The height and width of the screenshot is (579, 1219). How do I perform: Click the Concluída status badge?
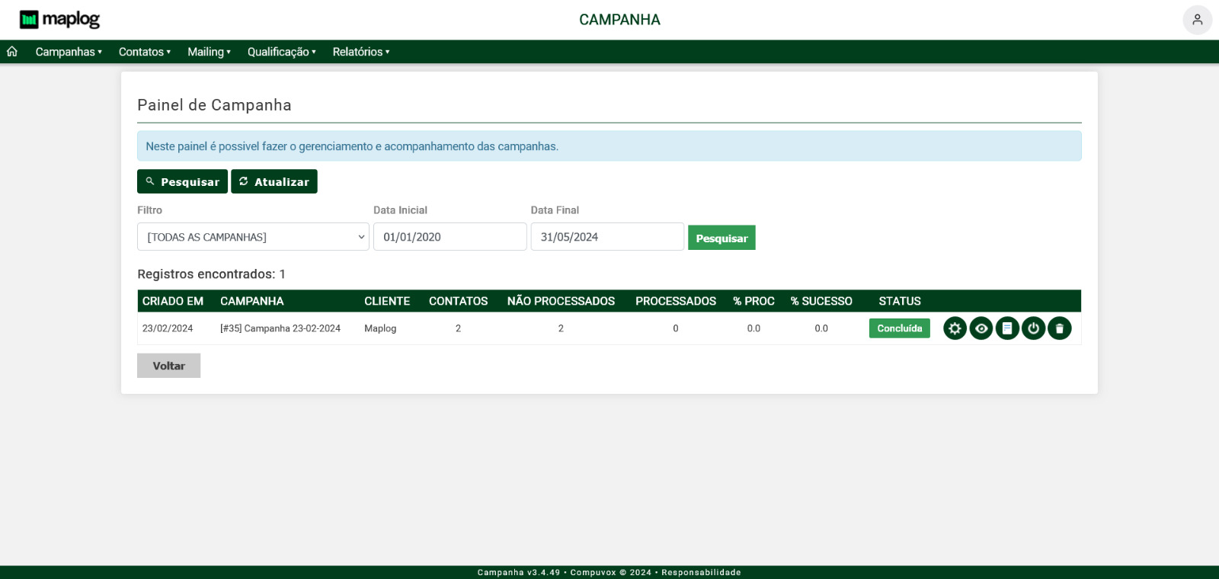click(x=900, y=328)
